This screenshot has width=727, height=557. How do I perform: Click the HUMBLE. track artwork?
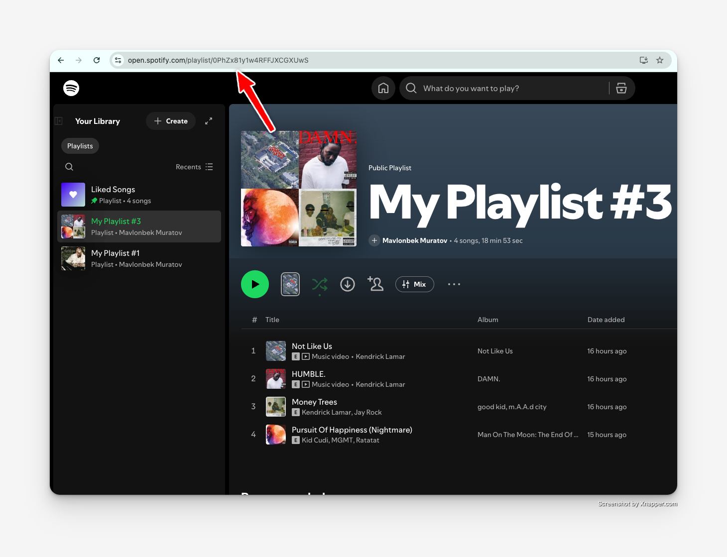276,379
